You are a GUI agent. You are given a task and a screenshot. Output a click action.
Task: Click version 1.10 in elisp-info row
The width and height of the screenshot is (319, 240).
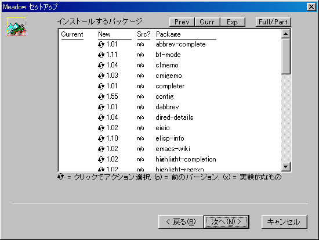click(112, 138)
